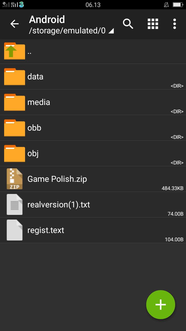Tap the battery icon in status bar
This screenshot has height=331, width=186.
pyautogui.click(x=178, y=5)
